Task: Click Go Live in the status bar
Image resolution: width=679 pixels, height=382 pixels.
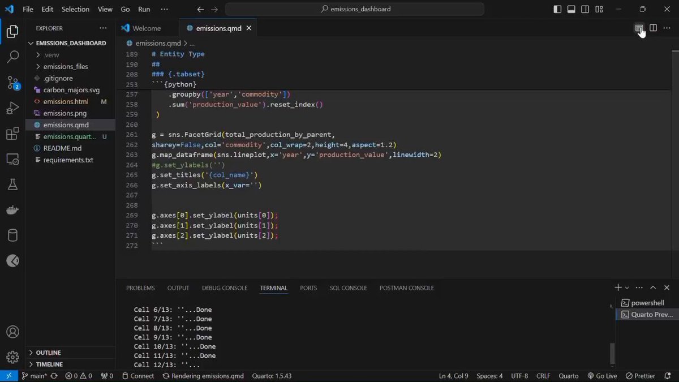Action: point(602,376)
